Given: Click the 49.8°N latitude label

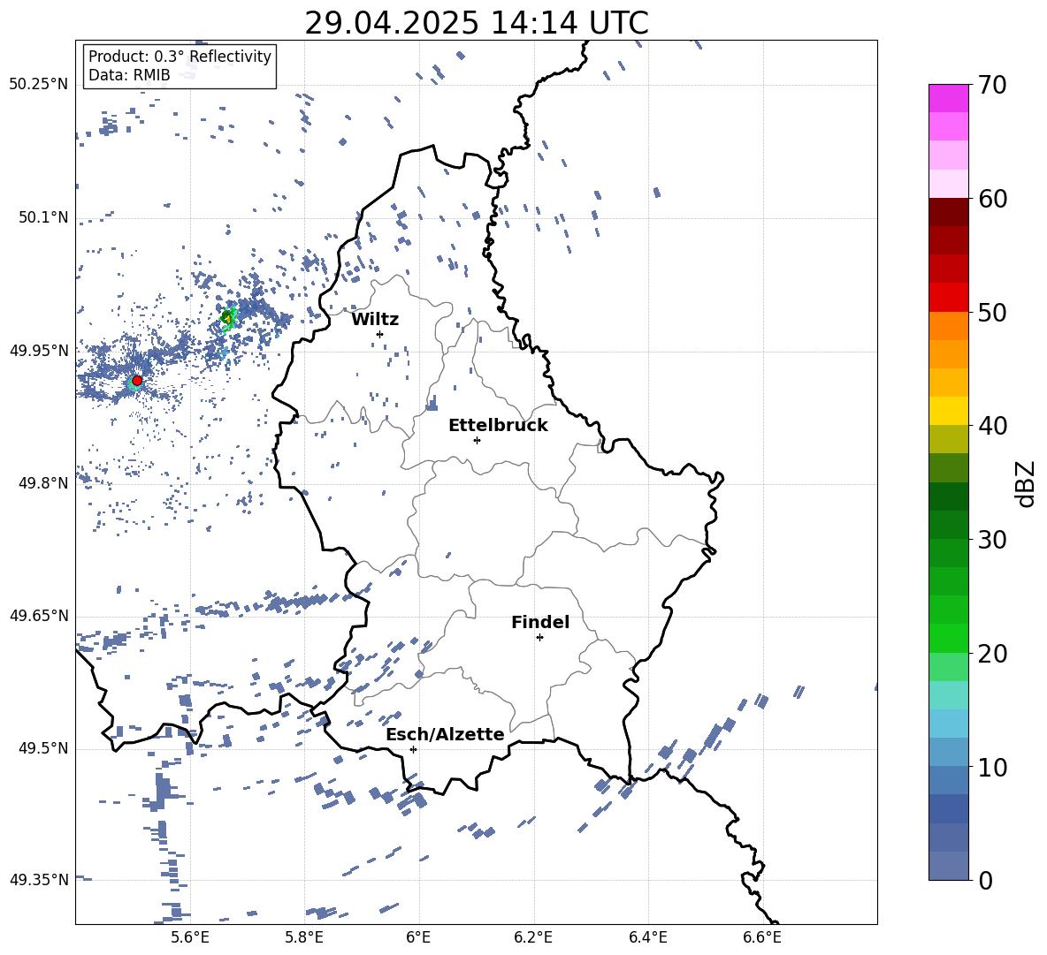Looking at the screenshot, I should tap(43, 483).
